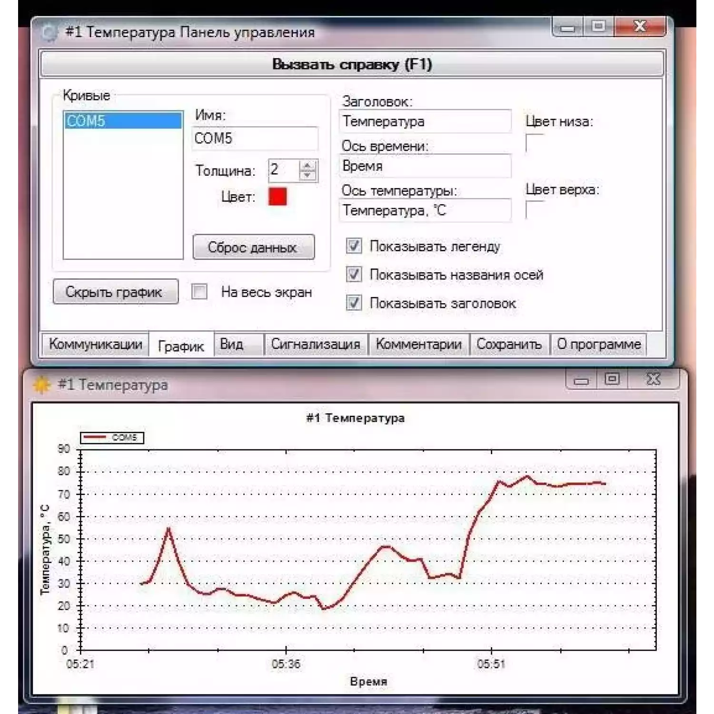Open the Коммуникации tab
714x714 pixels.
click(x=94, y=344)
